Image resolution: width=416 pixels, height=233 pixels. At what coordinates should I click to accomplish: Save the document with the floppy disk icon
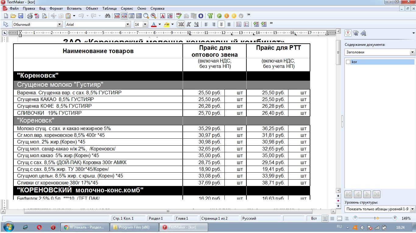[20, 16]
